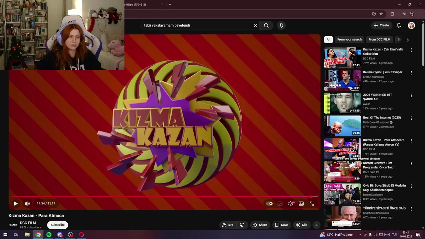Open Task View in taskbar

(x=16, y=235)
